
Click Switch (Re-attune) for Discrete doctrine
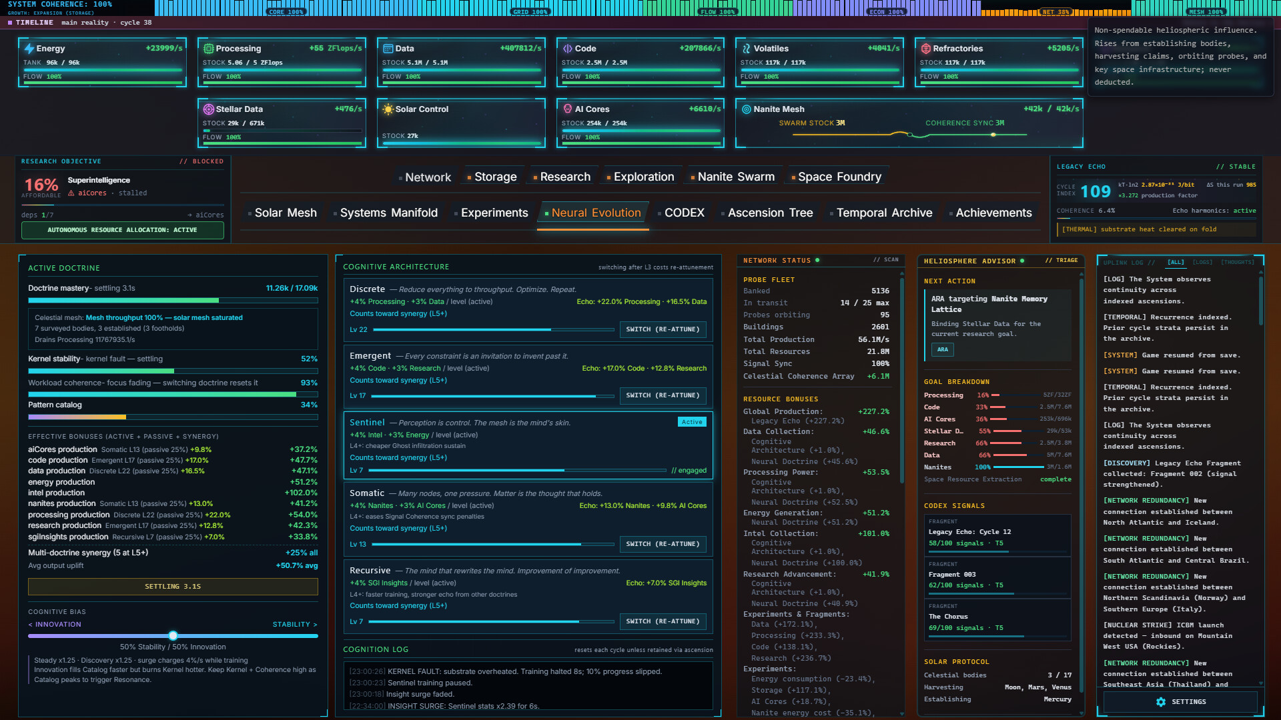tap(663, 329)
